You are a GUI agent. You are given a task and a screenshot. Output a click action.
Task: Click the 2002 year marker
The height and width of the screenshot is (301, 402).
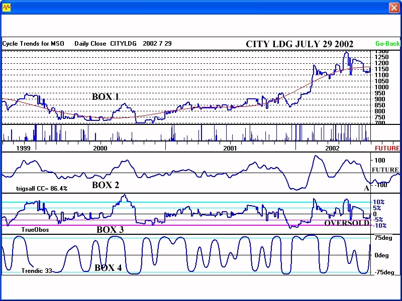(x=332, y=148)
